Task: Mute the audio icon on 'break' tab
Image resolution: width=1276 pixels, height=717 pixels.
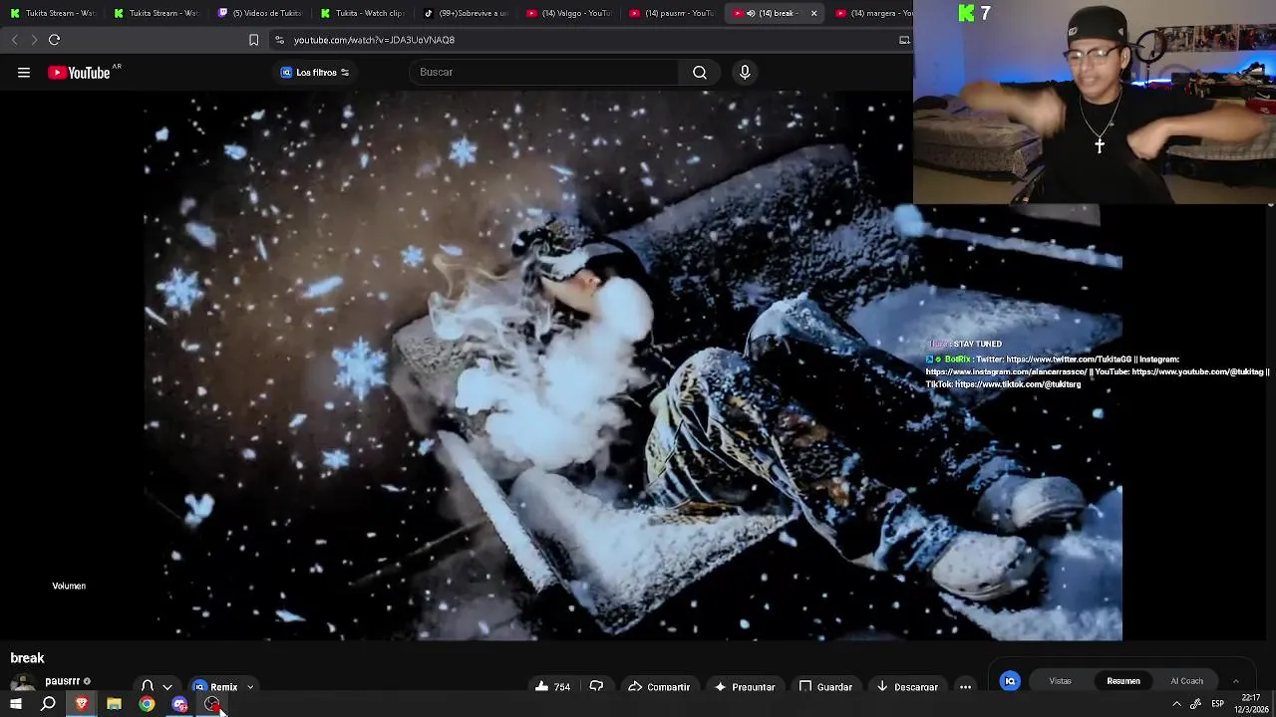Action: [x=751, y=13]
